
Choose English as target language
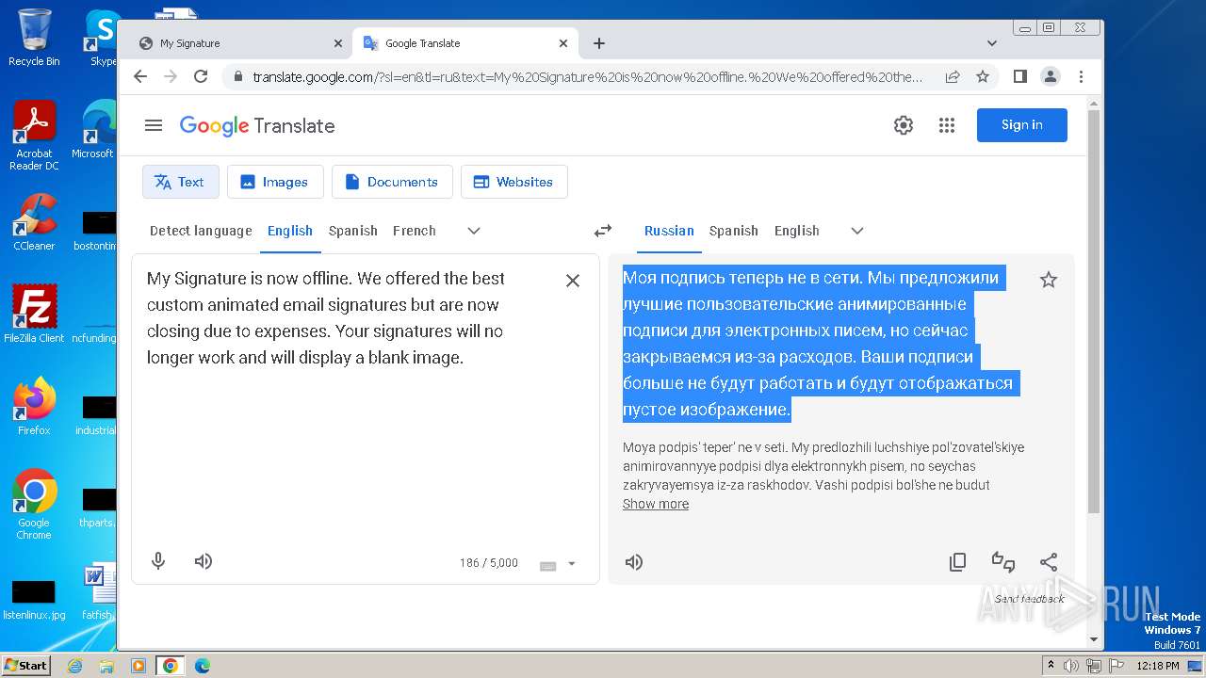pos(797,231)
